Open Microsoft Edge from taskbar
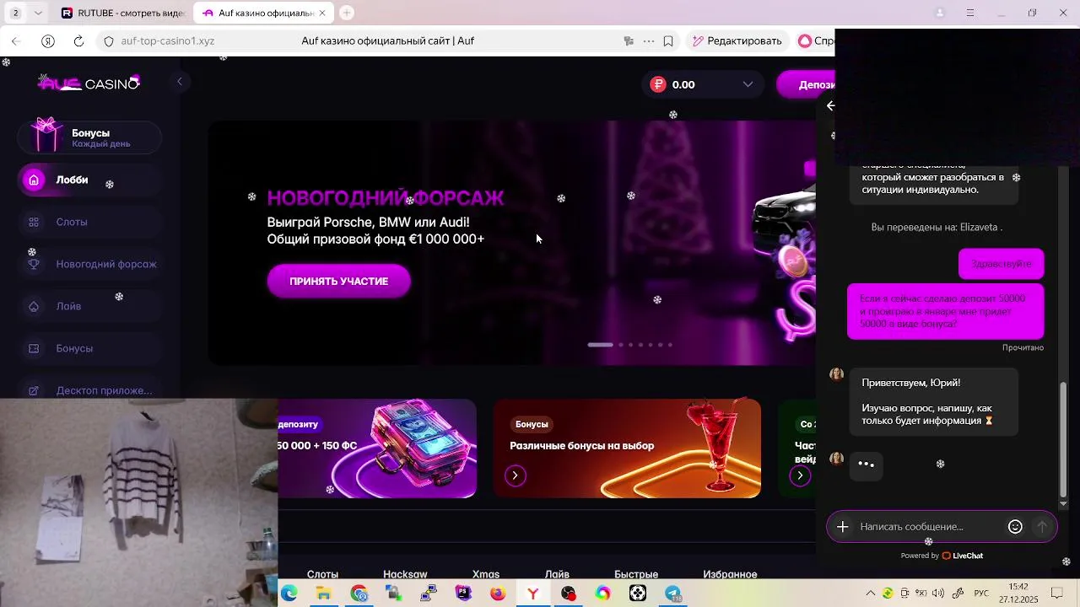 289,594
